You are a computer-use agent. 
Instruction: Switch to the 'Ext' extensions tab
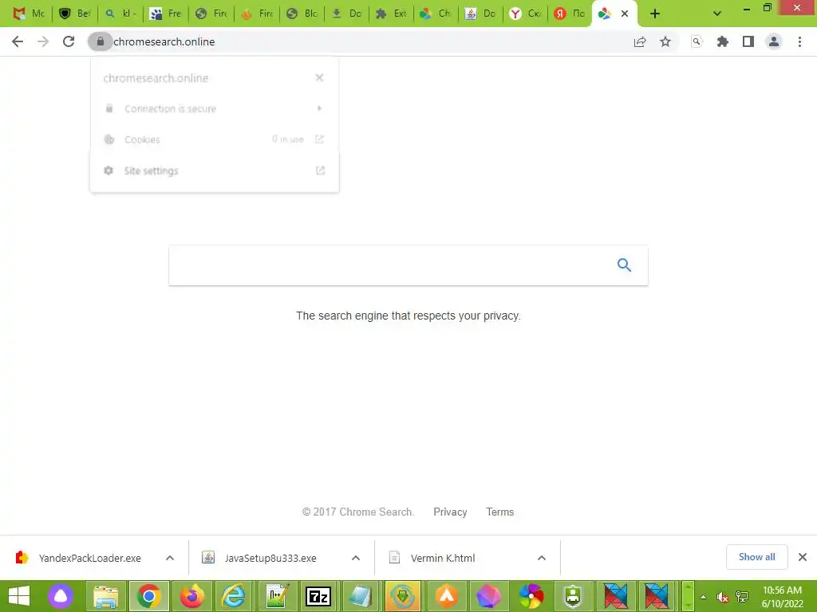pos(391,14)
